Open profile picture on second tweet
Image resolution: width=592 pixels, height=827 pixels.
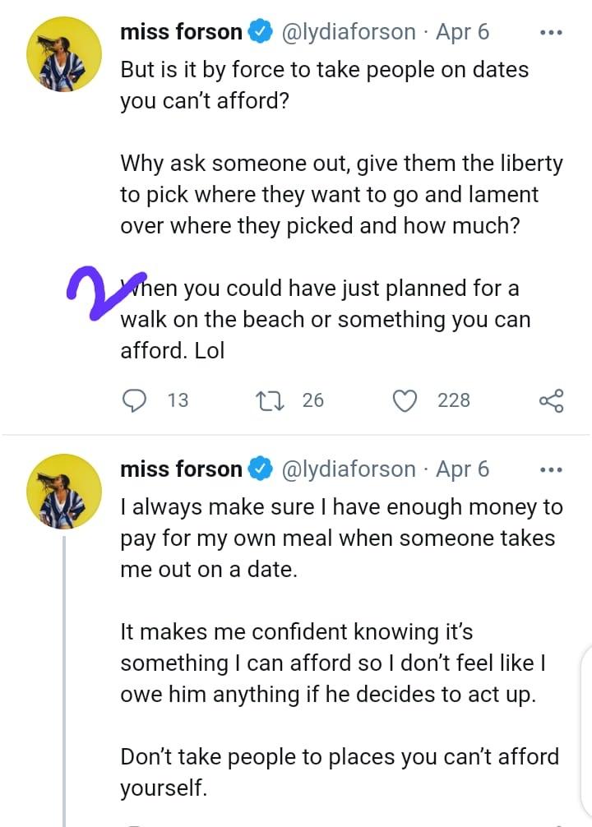pyautogui.click(x=64, y=491)
